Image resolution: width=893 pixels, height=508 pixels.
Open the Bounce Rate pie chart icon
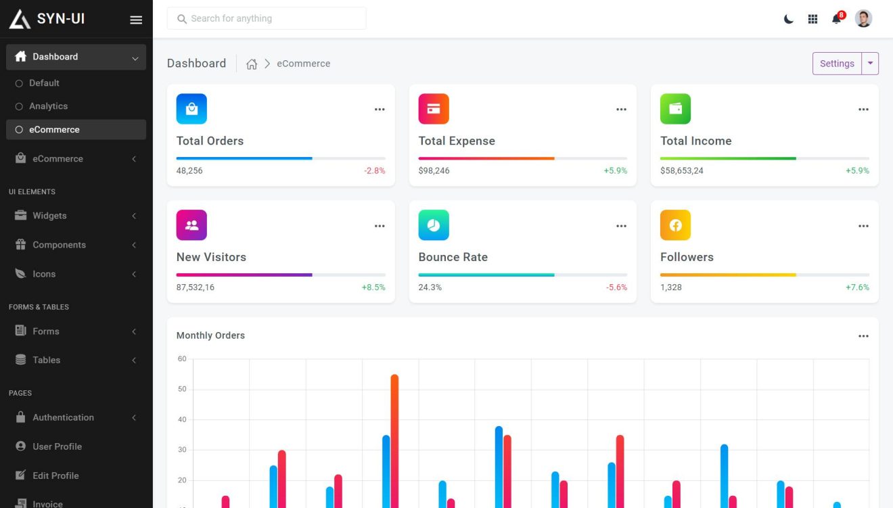click(x=434, y=225)
